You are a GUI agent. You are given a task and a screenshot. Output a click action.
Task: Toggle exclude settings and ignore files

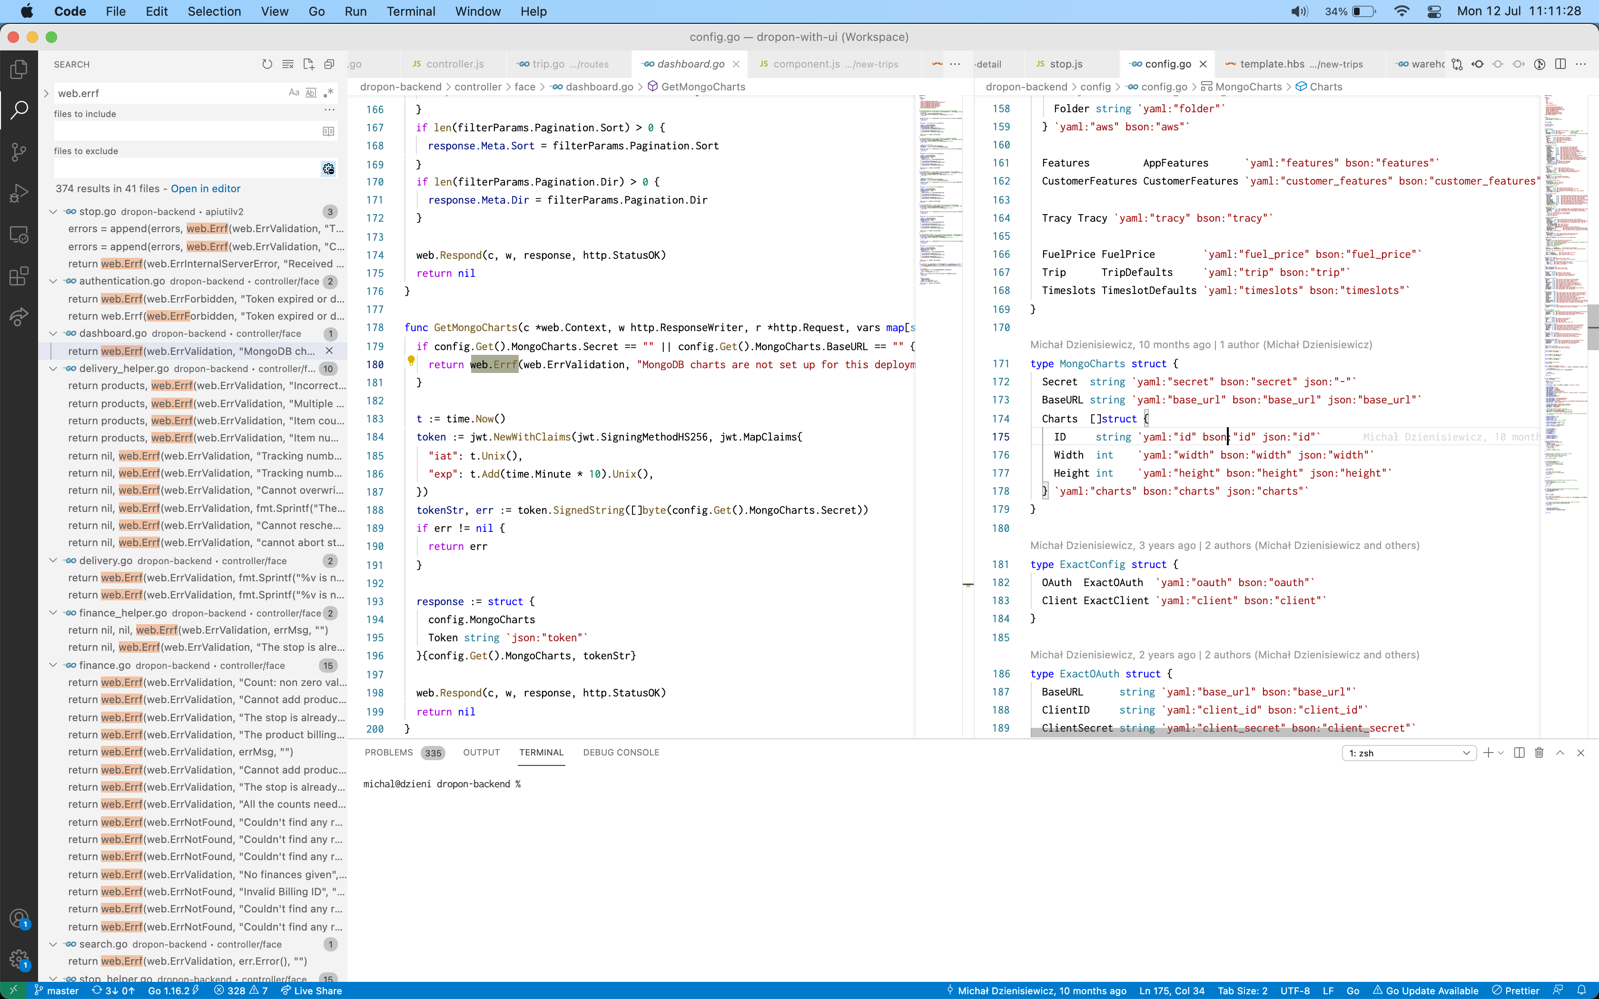(x=328, y=168)
